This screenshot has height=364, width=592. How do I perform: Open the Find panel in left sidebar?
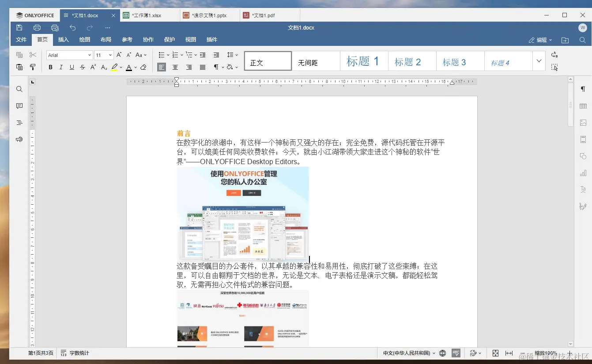(x=19, y=89)
